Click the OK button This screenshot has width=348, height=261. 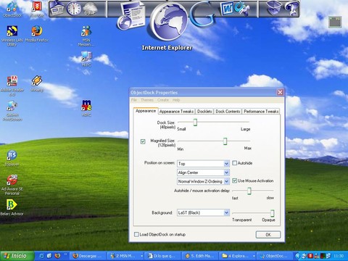pyautogui.click(x=268, y=235)
